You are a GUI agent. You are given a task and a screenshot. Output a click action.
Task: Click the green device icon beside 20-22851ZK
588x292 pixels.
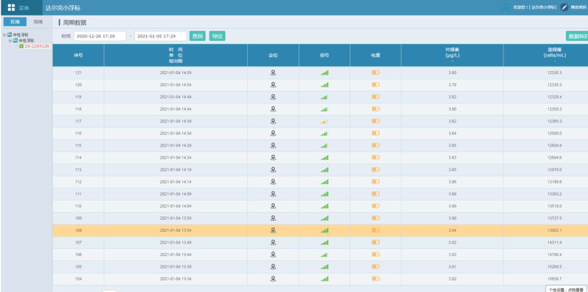(x=21, y=46)
